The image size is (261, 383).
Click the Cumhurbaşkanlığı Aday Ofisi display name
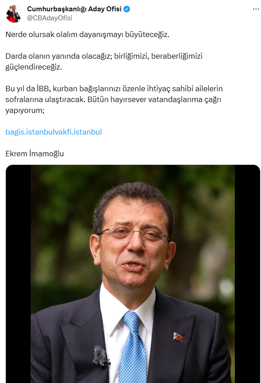74,9
